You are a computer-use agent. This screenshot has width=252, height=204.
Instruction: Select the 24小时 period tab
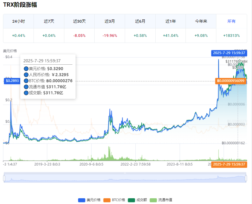[18, 21]
